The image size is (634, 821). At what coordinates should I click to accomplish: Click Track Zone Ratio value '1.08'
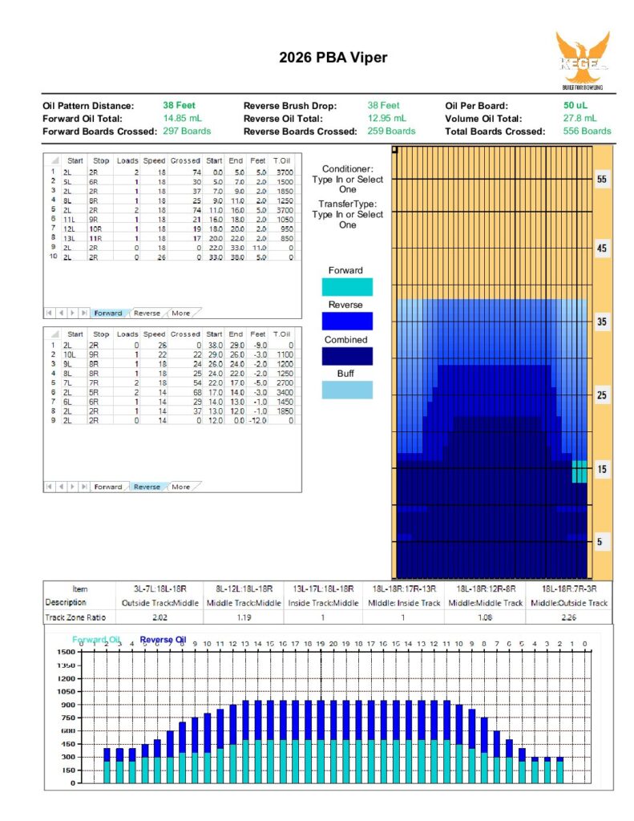coord(485,617)
